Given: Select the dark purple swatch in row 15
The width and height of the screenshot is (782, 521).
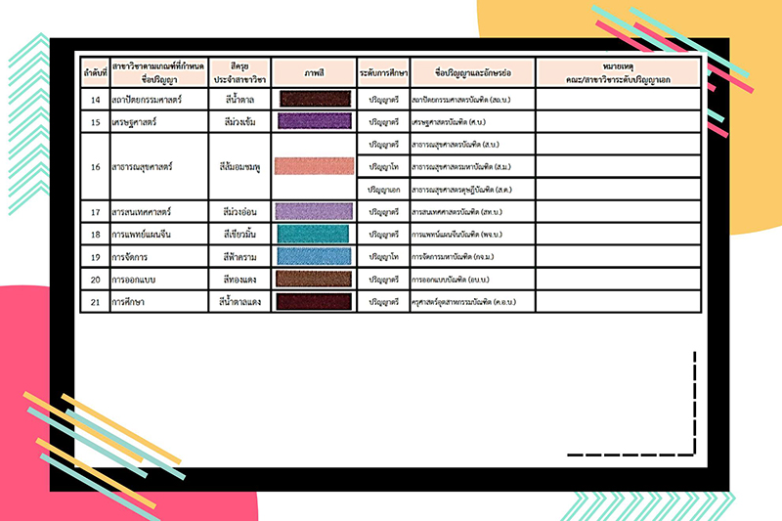Looking at the screenshot, I should pyautogui.click(x=315, y=121).
